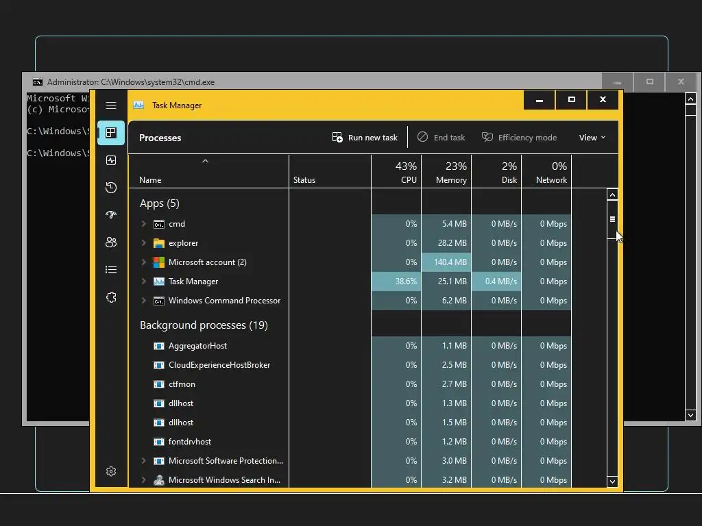
Task: Minimize the Task Manager window
Action: [540, 100]
